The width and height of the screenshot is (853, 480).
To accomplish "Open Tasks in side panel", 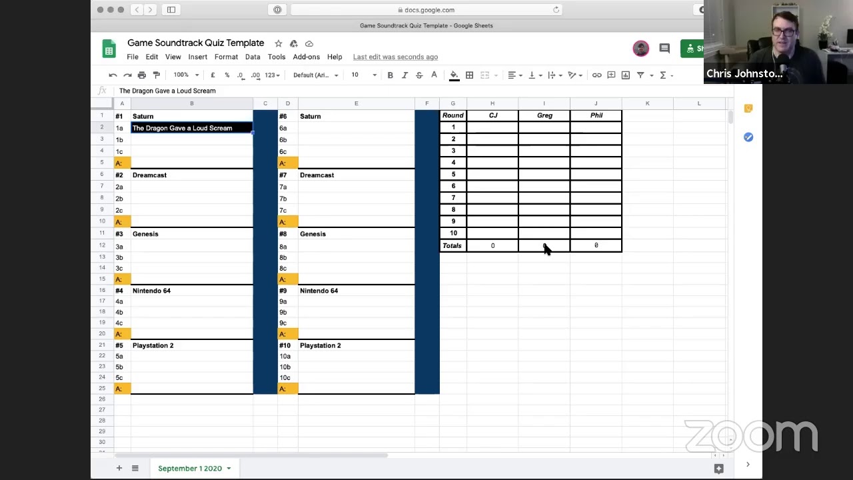I will coord(748,137).
